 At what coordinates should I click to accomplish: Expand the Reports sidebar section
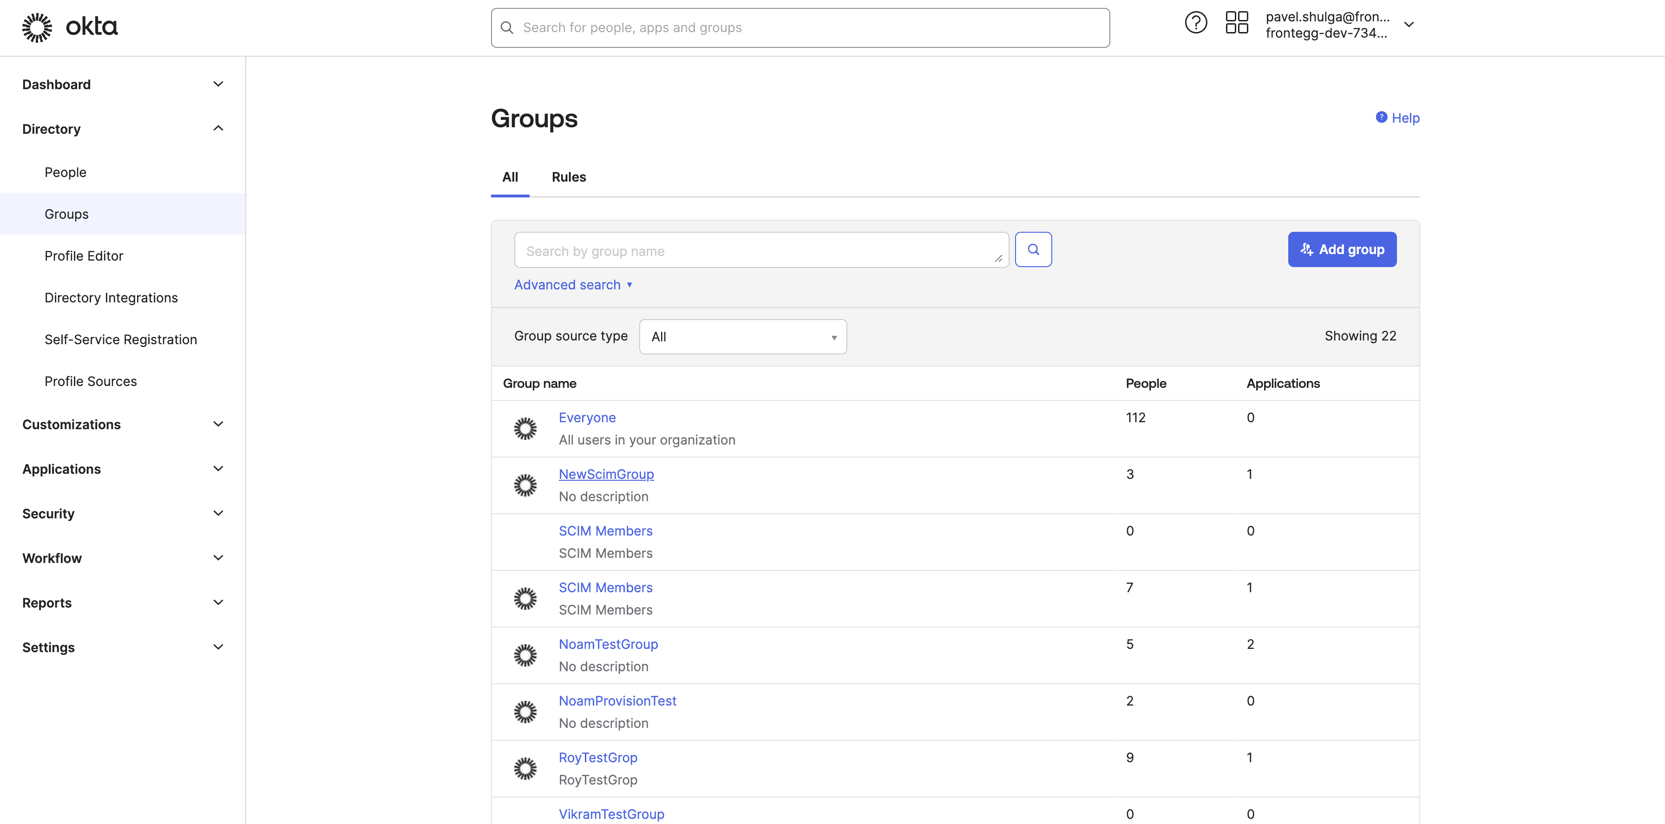(x=123, y=603)
